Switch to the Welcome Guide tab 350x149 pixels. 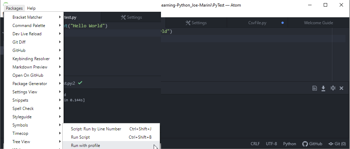tap(318, 23)
